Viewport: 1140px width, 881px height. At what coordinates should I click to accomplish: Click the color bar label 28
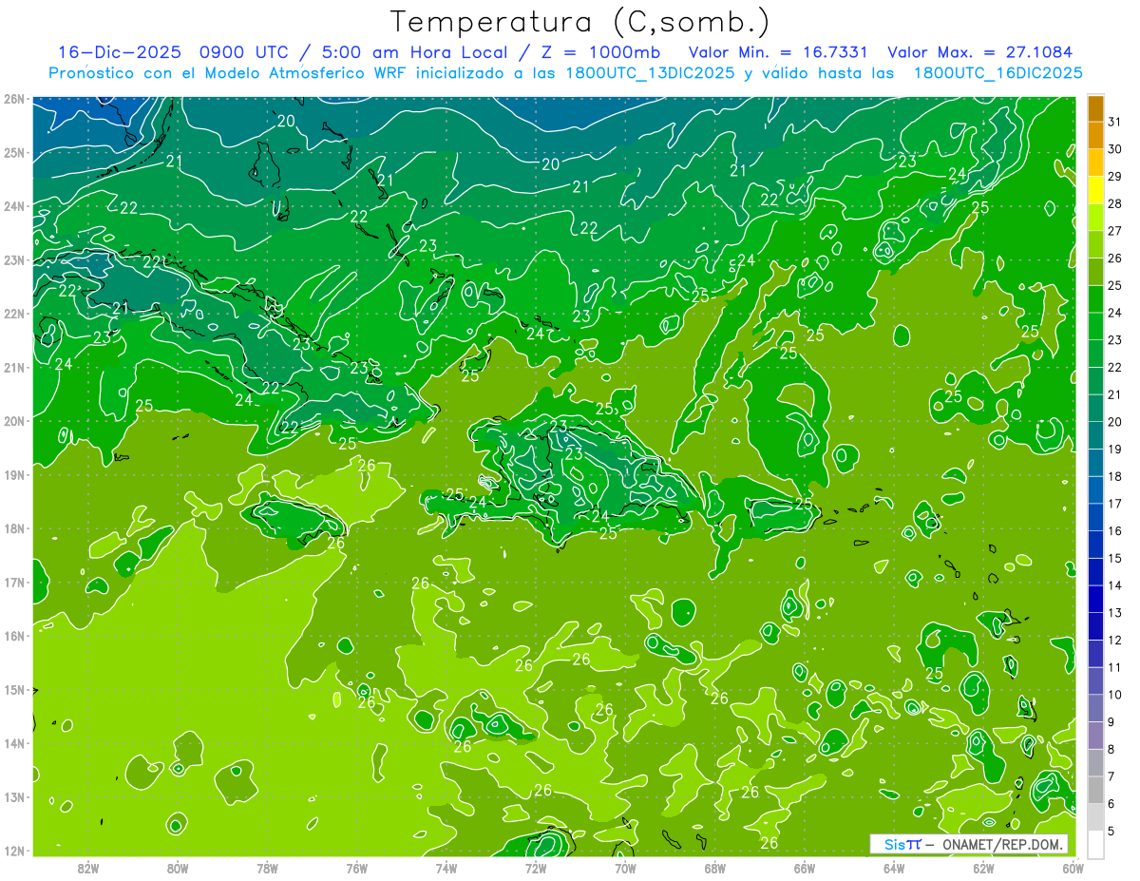tap(1114, 203)
